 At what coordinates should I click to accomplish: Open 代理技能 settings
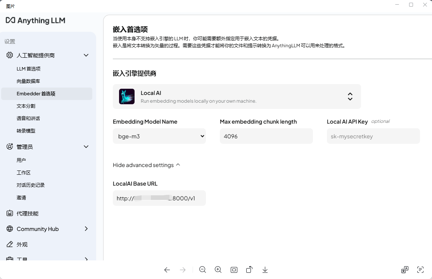[x=28, y=213]
